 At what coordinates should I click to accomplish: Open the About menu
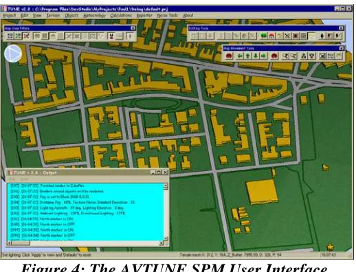[188, 15]
